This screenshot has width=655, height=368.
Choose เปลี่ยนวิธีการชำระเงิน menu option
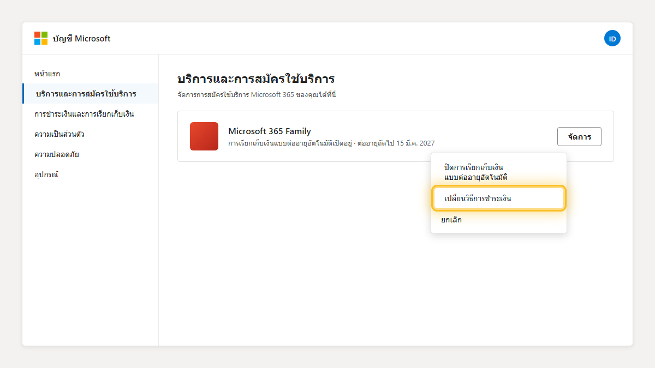[499, 198]
